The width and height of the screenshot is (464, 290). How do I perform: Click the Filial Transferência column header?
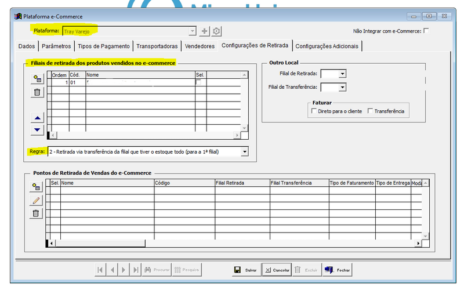[299, 183]
